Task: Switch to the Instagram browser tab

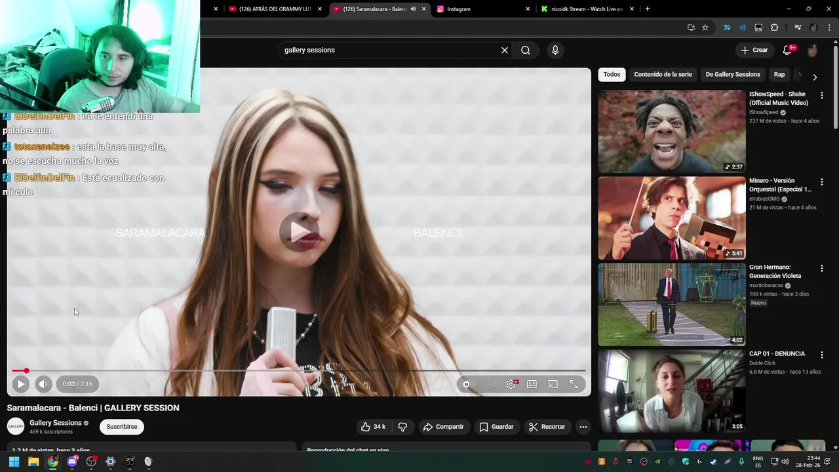Action: click(x=483, y=9)
